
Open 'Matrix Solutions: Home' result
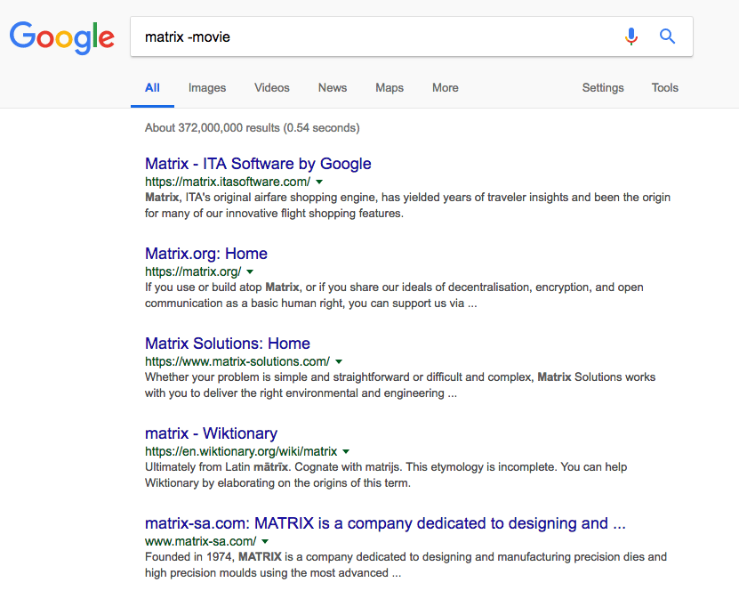click(227, 344)
